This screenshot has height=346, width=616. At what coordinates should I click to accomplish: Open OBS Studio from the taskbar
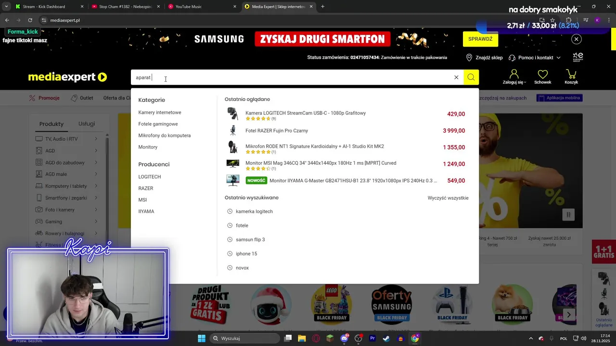[x=358, y=338]
